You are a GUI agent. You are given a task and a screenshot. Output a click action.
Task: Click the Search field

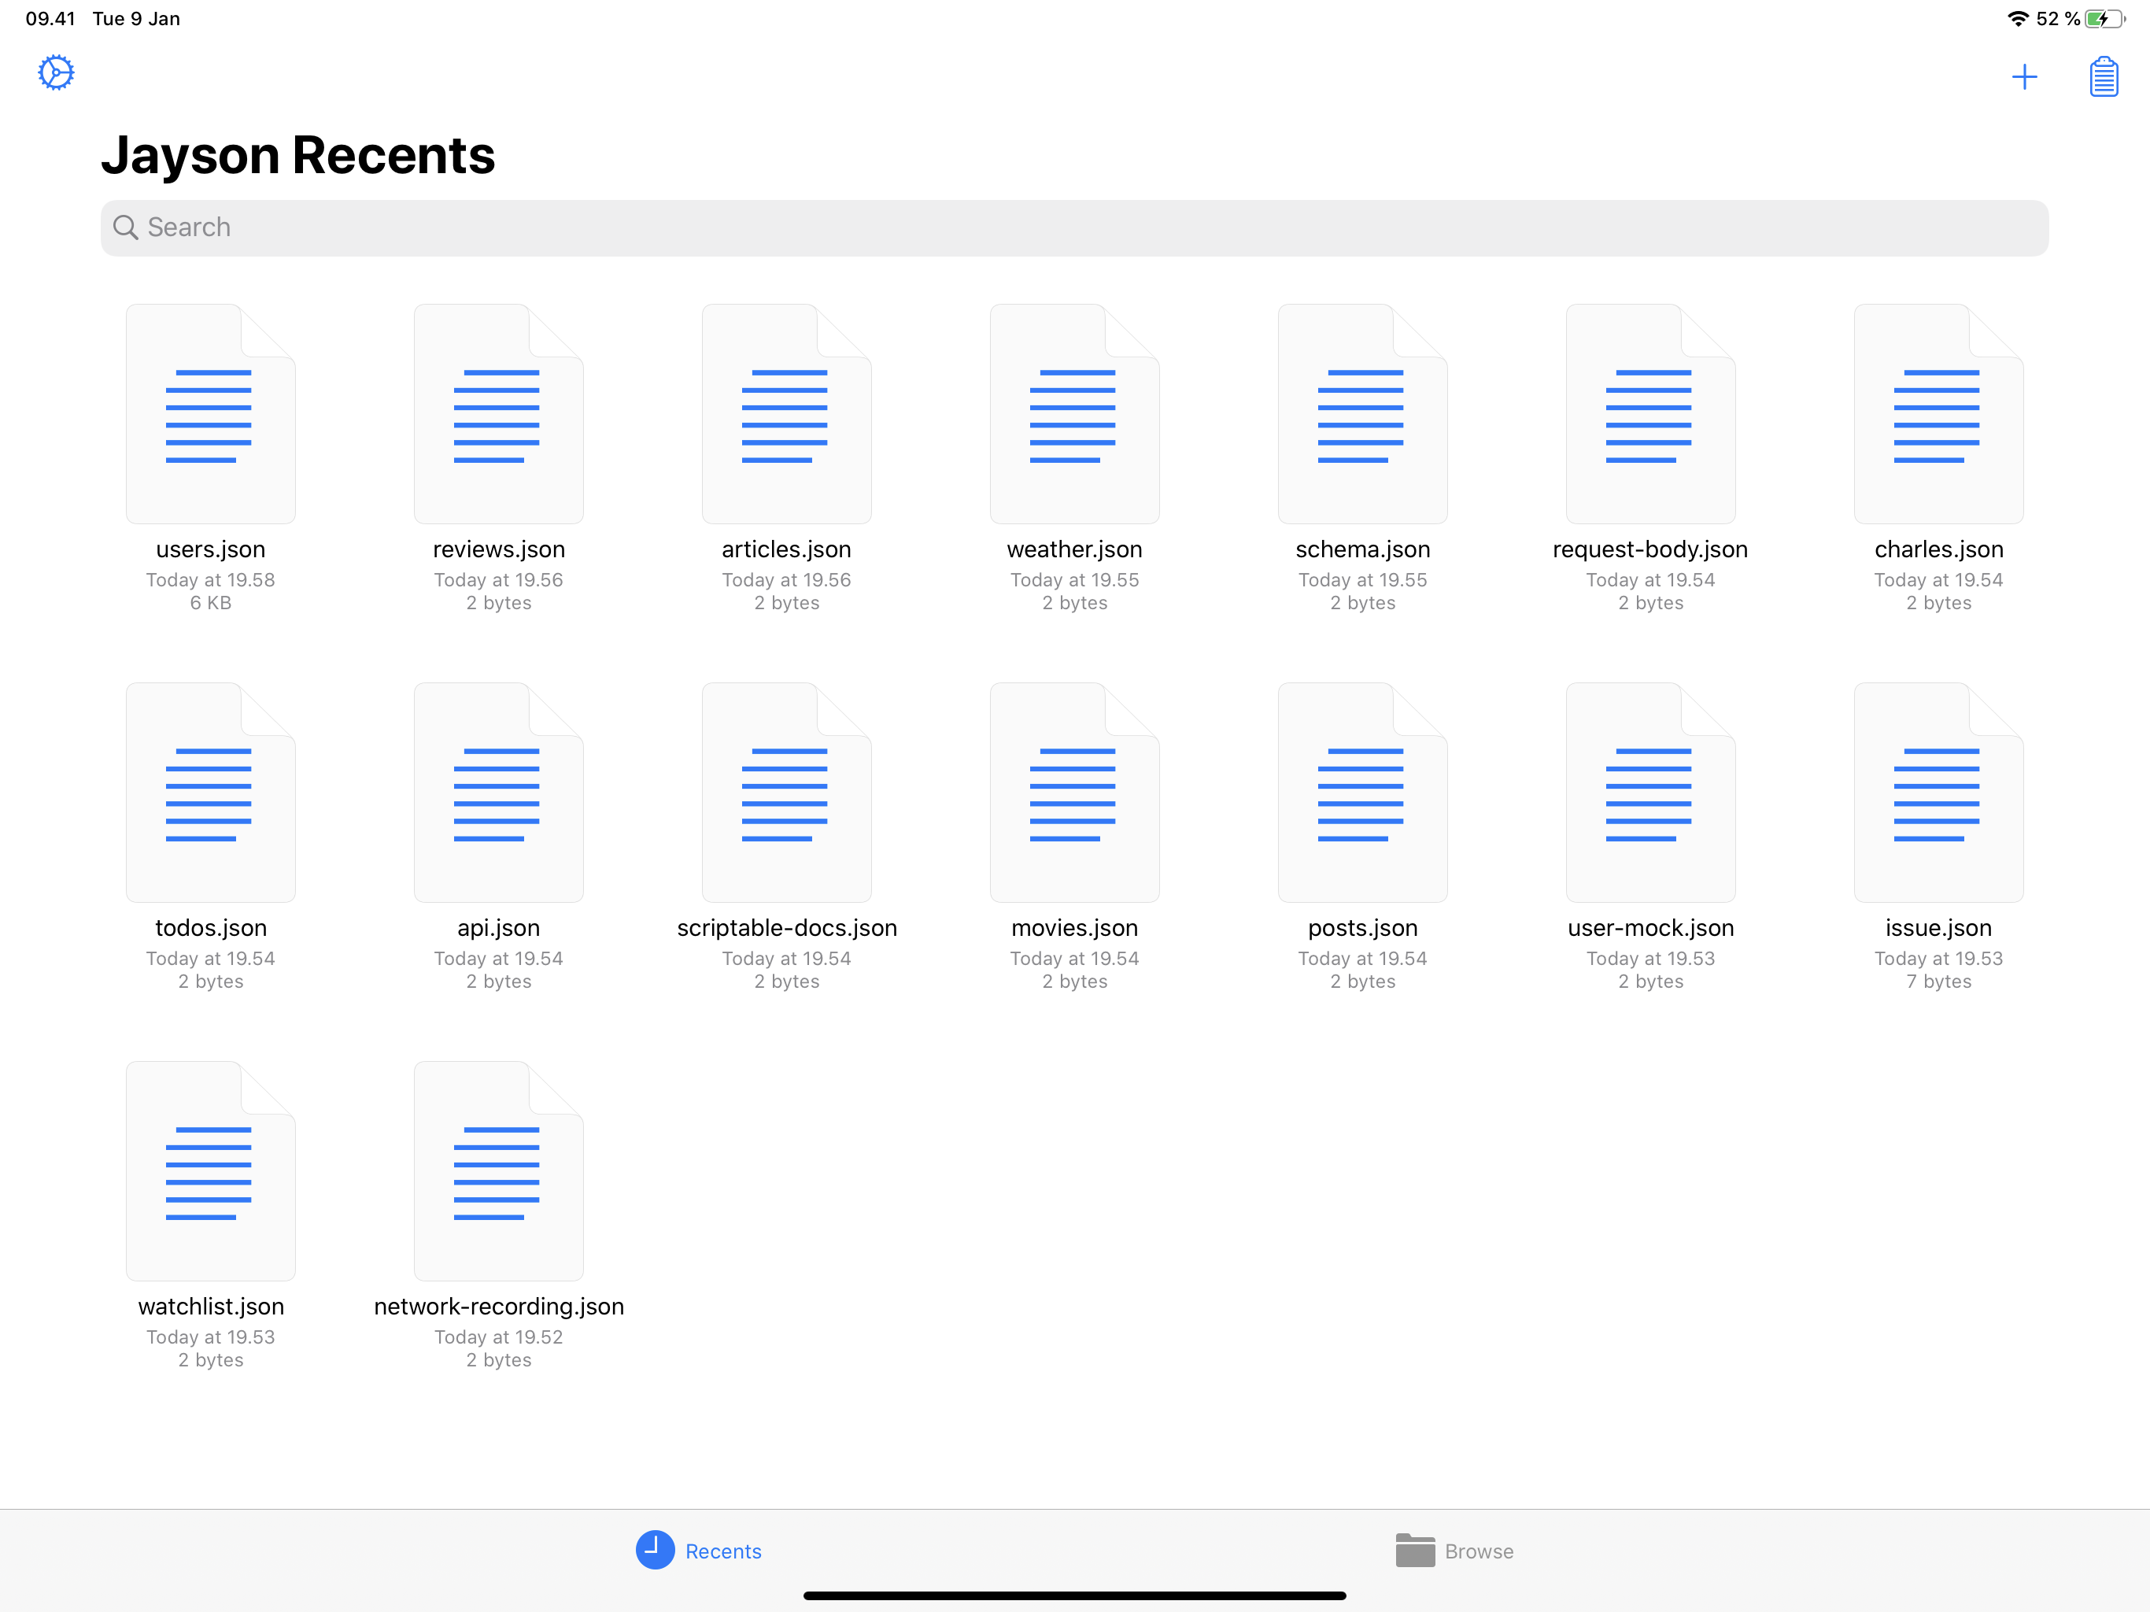click(1074, 227)
